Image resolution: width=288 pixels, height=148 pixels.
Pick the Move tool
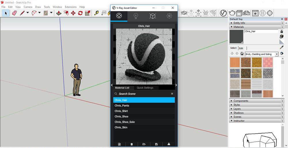73,13
